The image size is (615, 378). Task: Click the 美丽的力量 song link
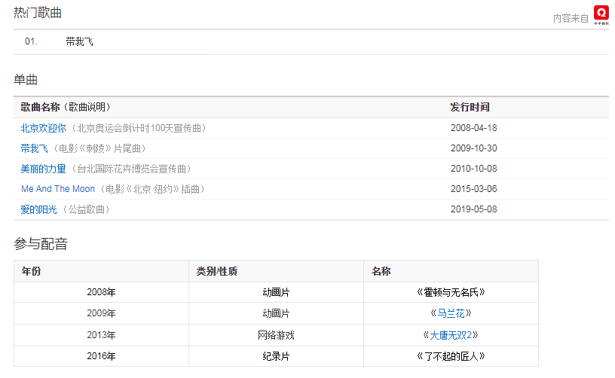(x=44, y=169)
